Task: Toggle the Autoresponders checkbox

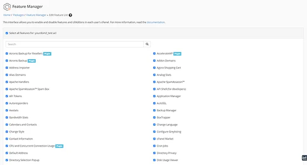Action: pyautogui.click(x=7, y=103)
